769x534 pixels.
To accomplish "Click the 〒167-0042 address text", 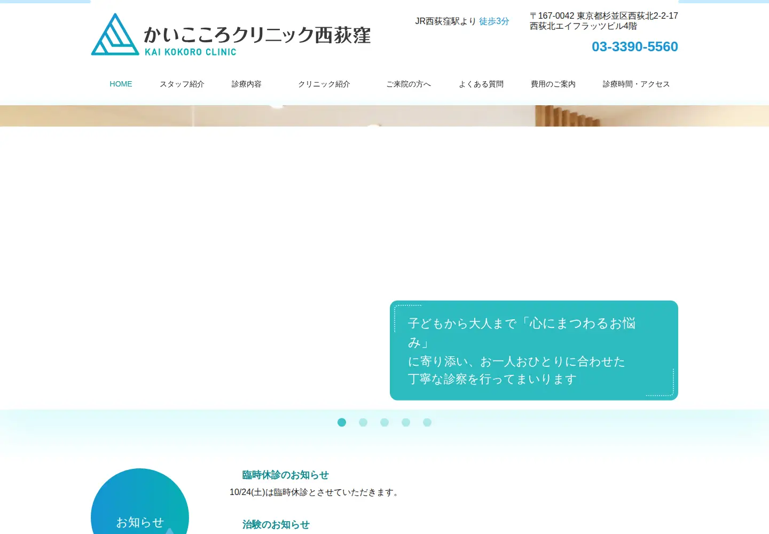I will point(604,21).
